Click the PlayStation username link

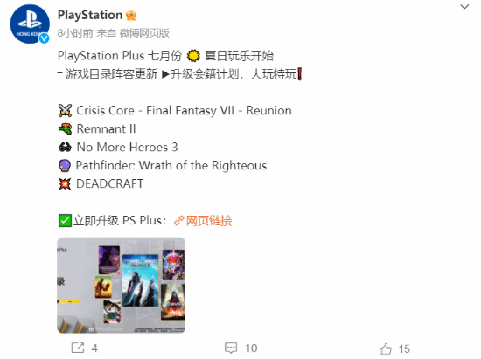tap(90, 15)
